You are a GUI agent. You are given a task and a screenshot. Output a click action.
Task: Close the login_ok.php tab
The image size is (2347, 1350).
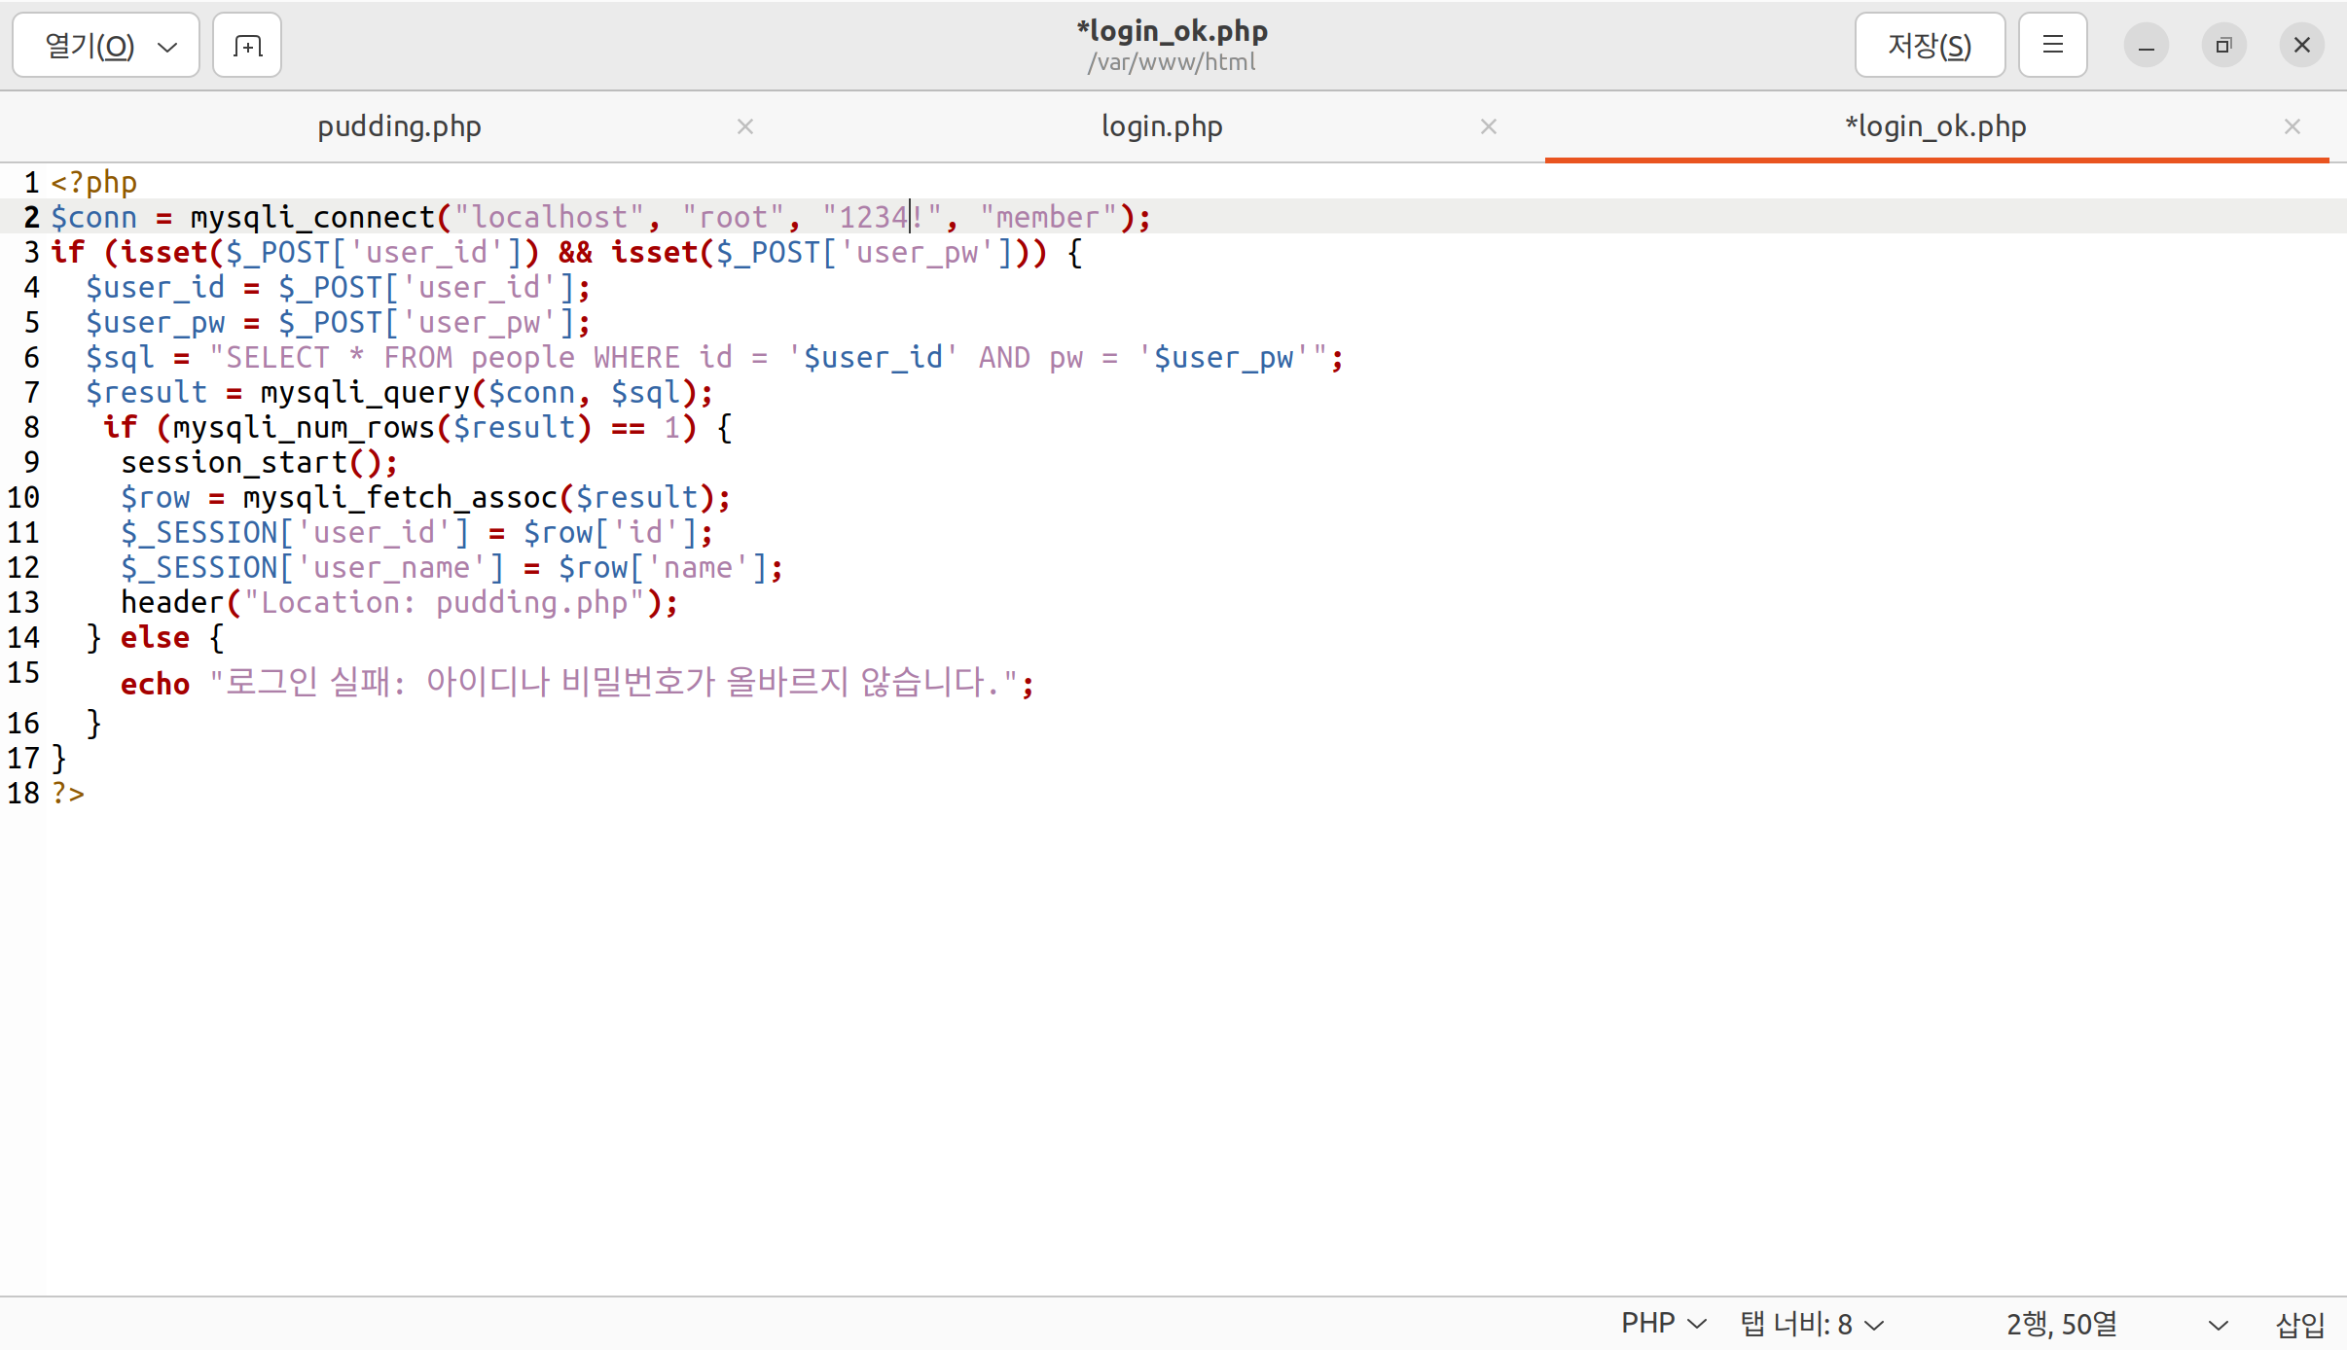coord(2292,126)
